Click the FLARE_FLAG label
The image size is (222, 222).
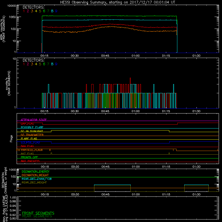point(29,138)
